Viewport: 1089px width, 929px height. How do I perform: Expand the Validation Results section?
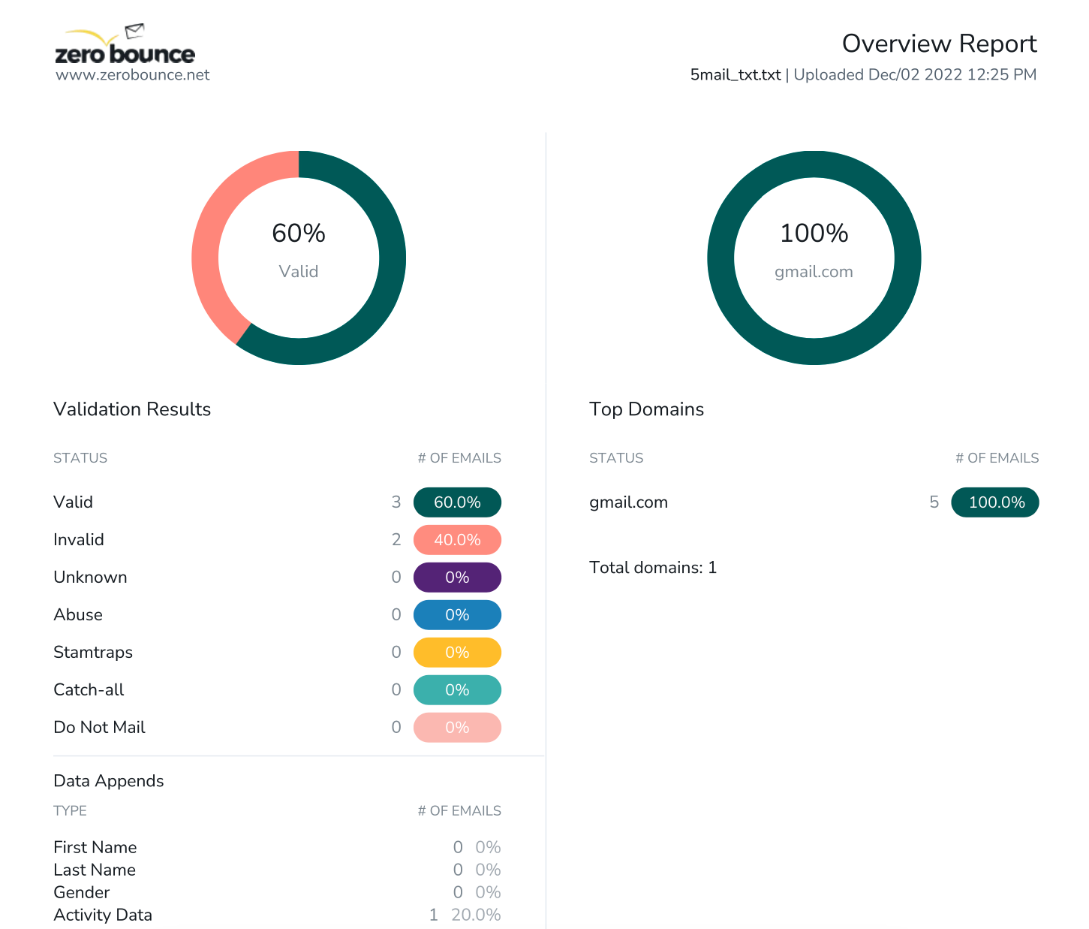132,409
